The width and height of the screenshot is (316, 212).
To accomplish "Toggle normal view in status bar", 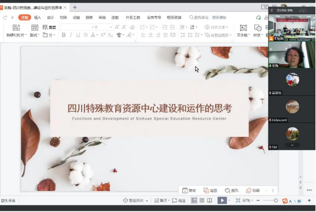I will pyautogui.click(x=194, y=201).
